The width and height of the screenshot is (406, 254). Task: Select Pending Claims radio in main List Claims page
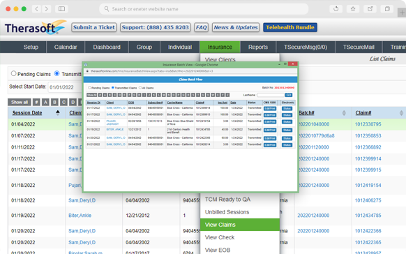(13, 73)
